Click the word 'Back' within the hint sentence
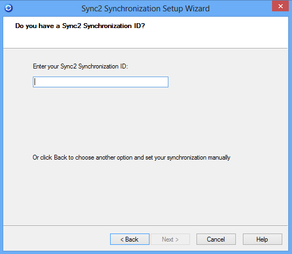This screenshot has height=254, width=292. [60, 157]
